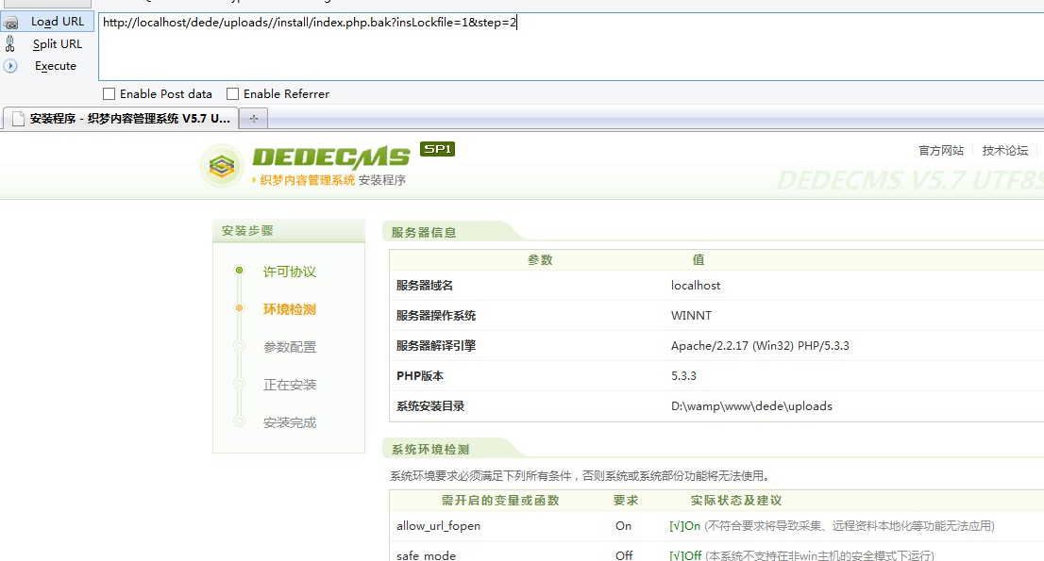
Task: Click the WINNT operating system value
Action: [x=691, y=316]
